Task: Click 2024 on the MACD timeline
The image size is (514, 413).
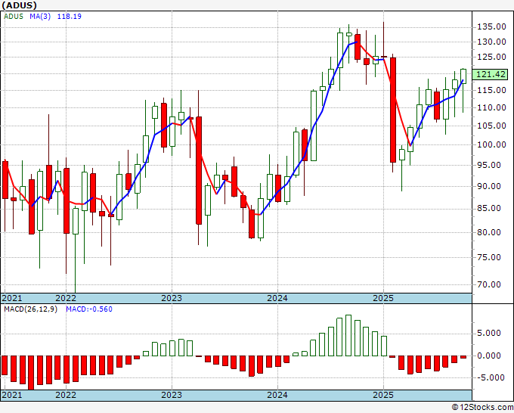Action: pos(277,395)
